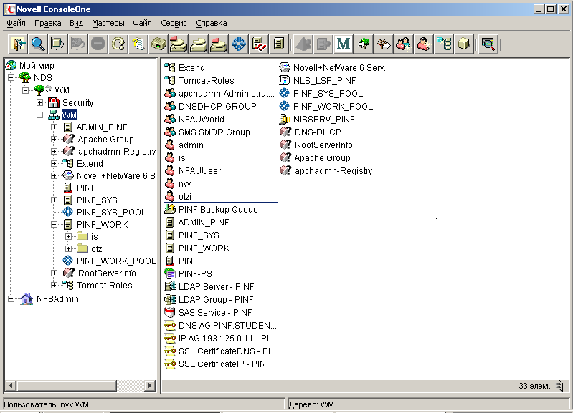Click the Мой мир globe icon
Image resolution: width=573 pixels, height=413 pixels.
11,65
